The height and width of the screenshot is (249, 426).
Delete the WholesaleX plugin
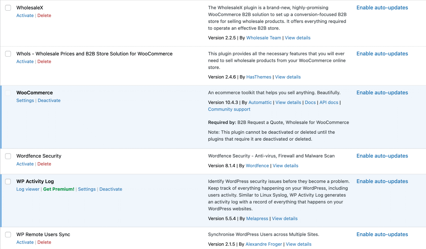pyautogui.click(x=44, y=15)
